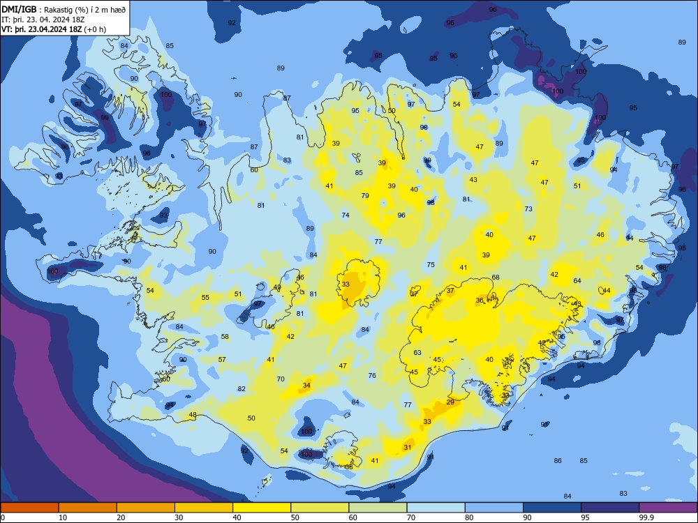Click the title text 'DMI/IGB : Rakastig (%) í 2 m hæð'
This screenshot has height=523, width=698.
tap(64, 9)
